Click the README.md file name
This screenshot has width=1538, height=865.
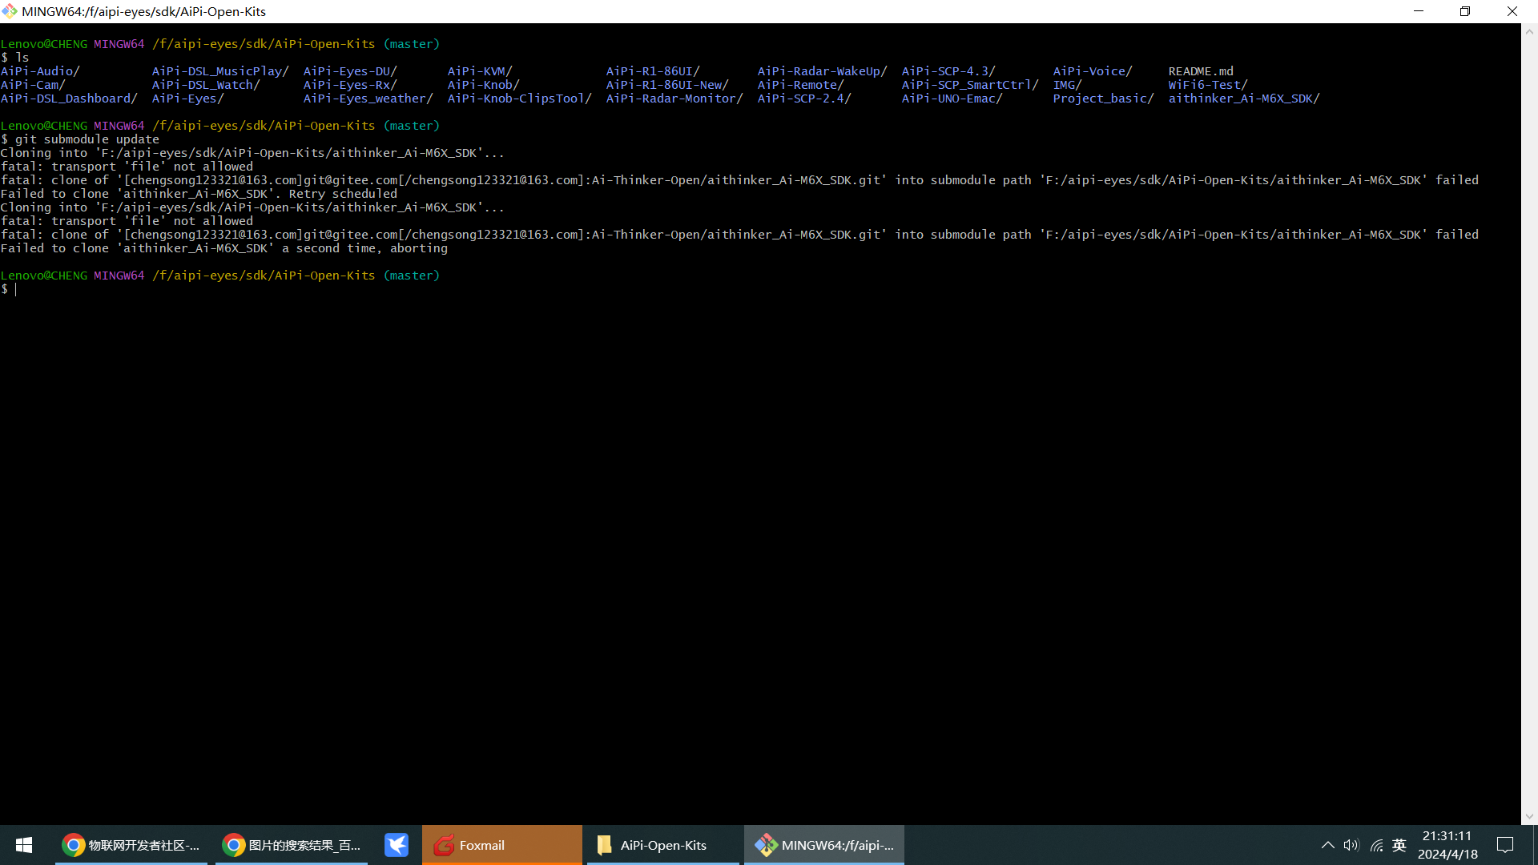[x=1201, y=71]
